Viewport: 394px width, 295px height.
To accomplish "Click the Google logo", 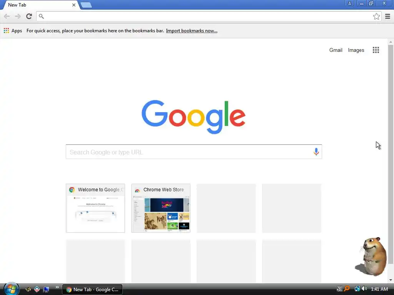I will (x=194, y=117).
